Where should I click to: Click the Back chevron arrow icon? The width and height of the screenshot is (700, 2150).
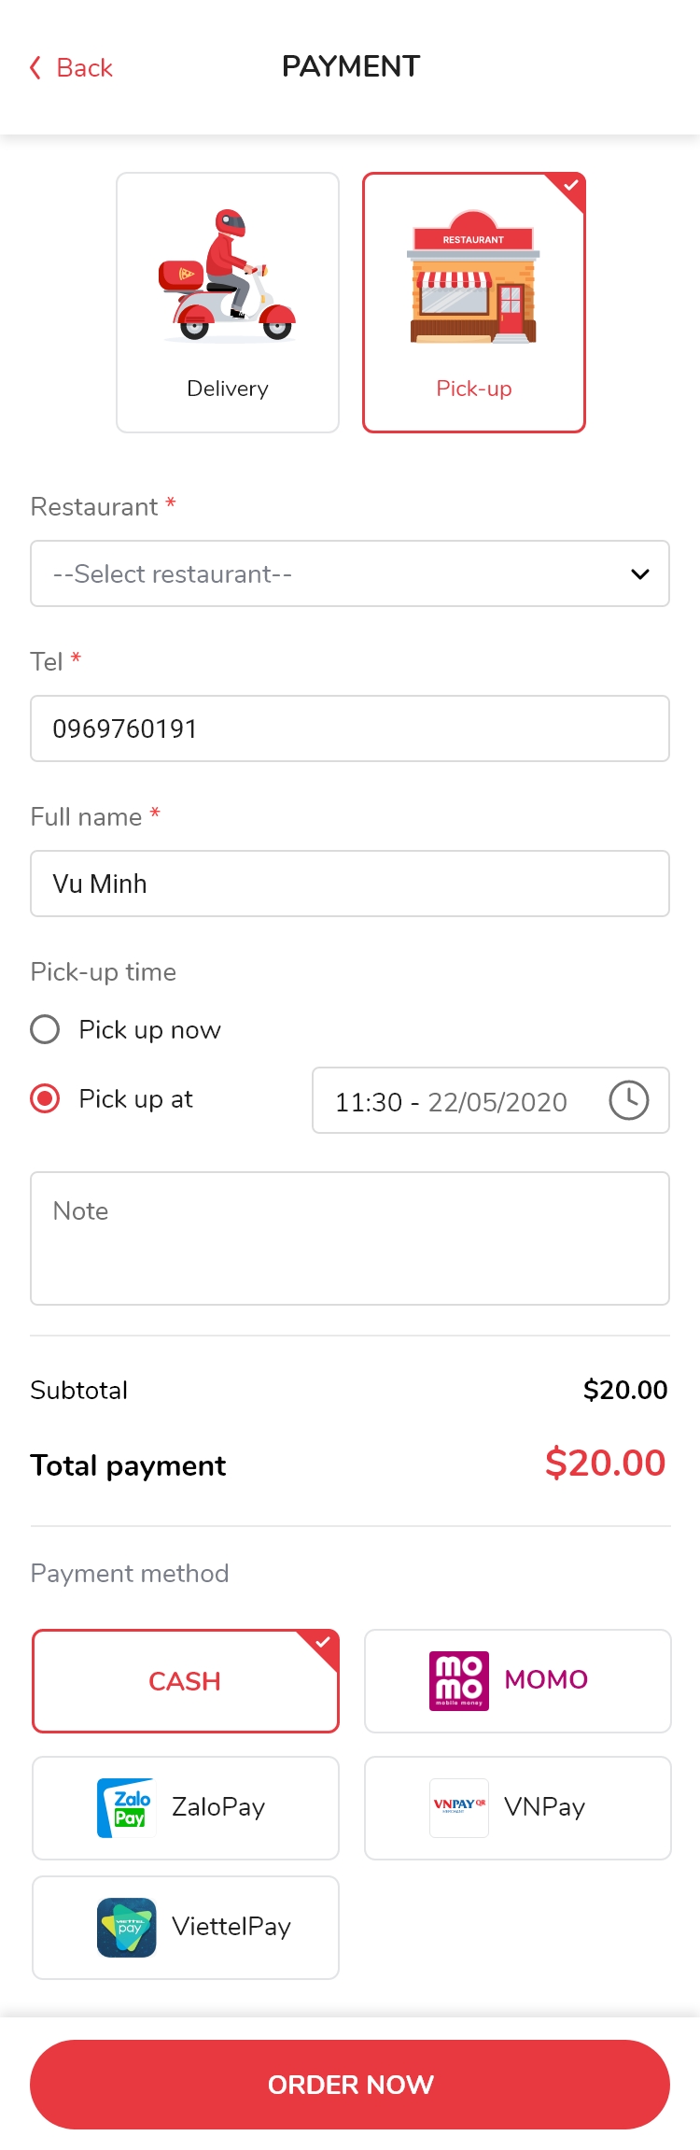click(35, 67)
